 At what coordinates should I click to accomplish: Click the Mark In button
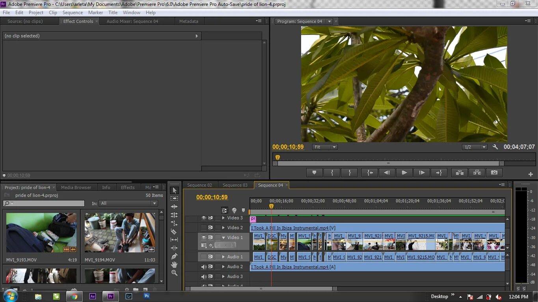click(x=332, y=172)
